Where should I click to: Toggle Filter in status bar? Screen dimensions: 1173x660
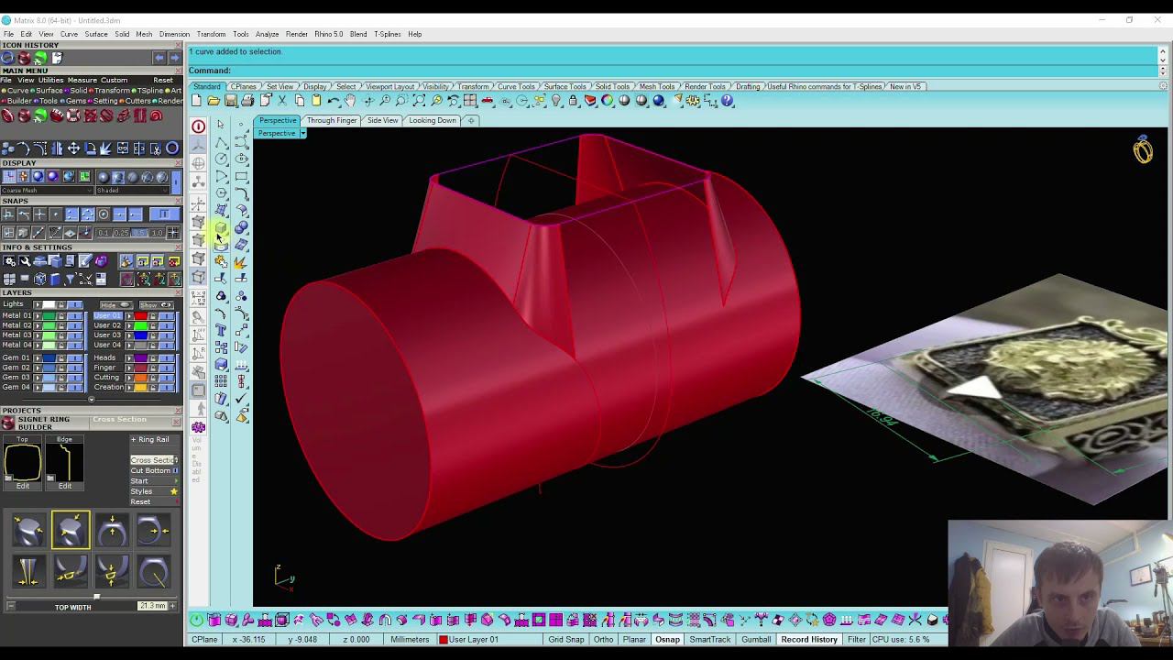pos(857,640)
